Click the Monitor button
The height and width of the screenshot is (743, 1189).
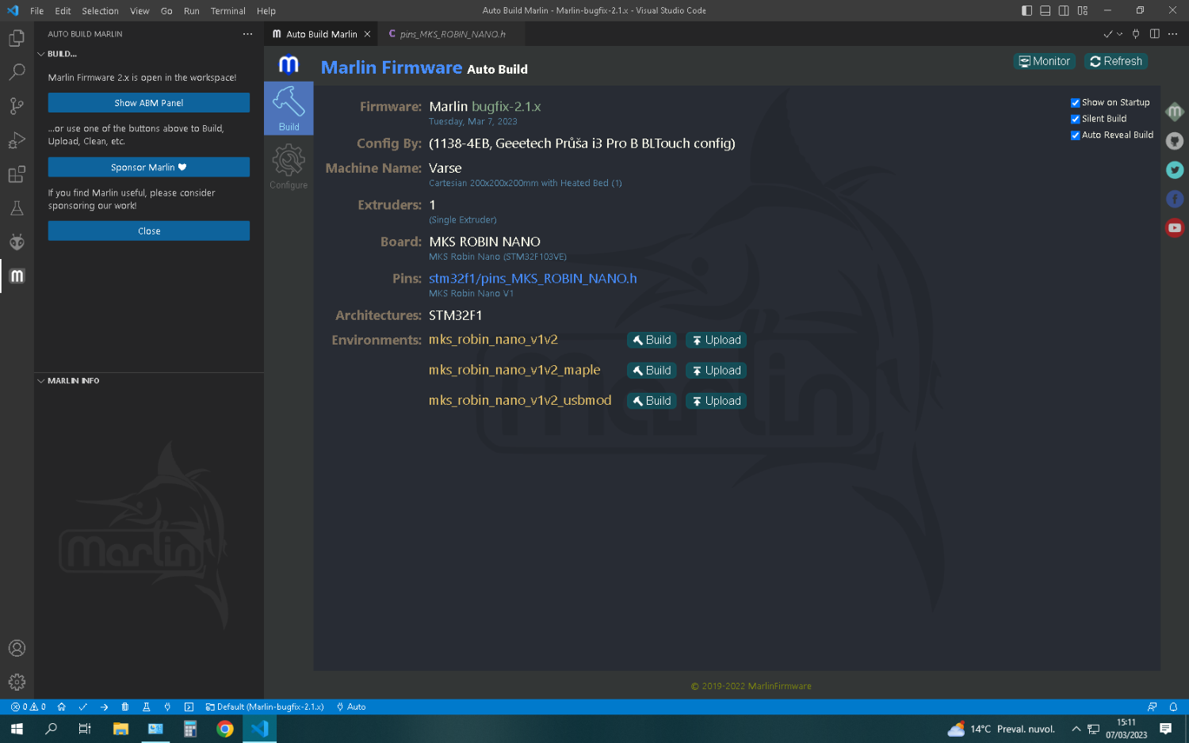[1045, 61]
